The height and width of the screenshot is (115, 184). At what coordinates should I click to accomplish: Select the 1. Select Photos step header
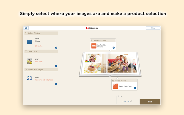pyautogui.click(x=41, y=33)
